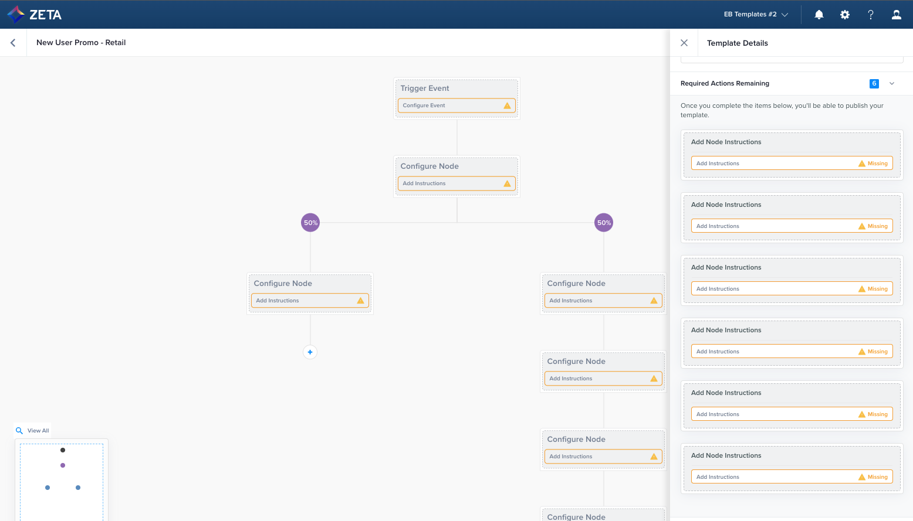Click the warning icon on Trigger Event
The height and width of the screenshot is (521, 913).
pos(507,105)
